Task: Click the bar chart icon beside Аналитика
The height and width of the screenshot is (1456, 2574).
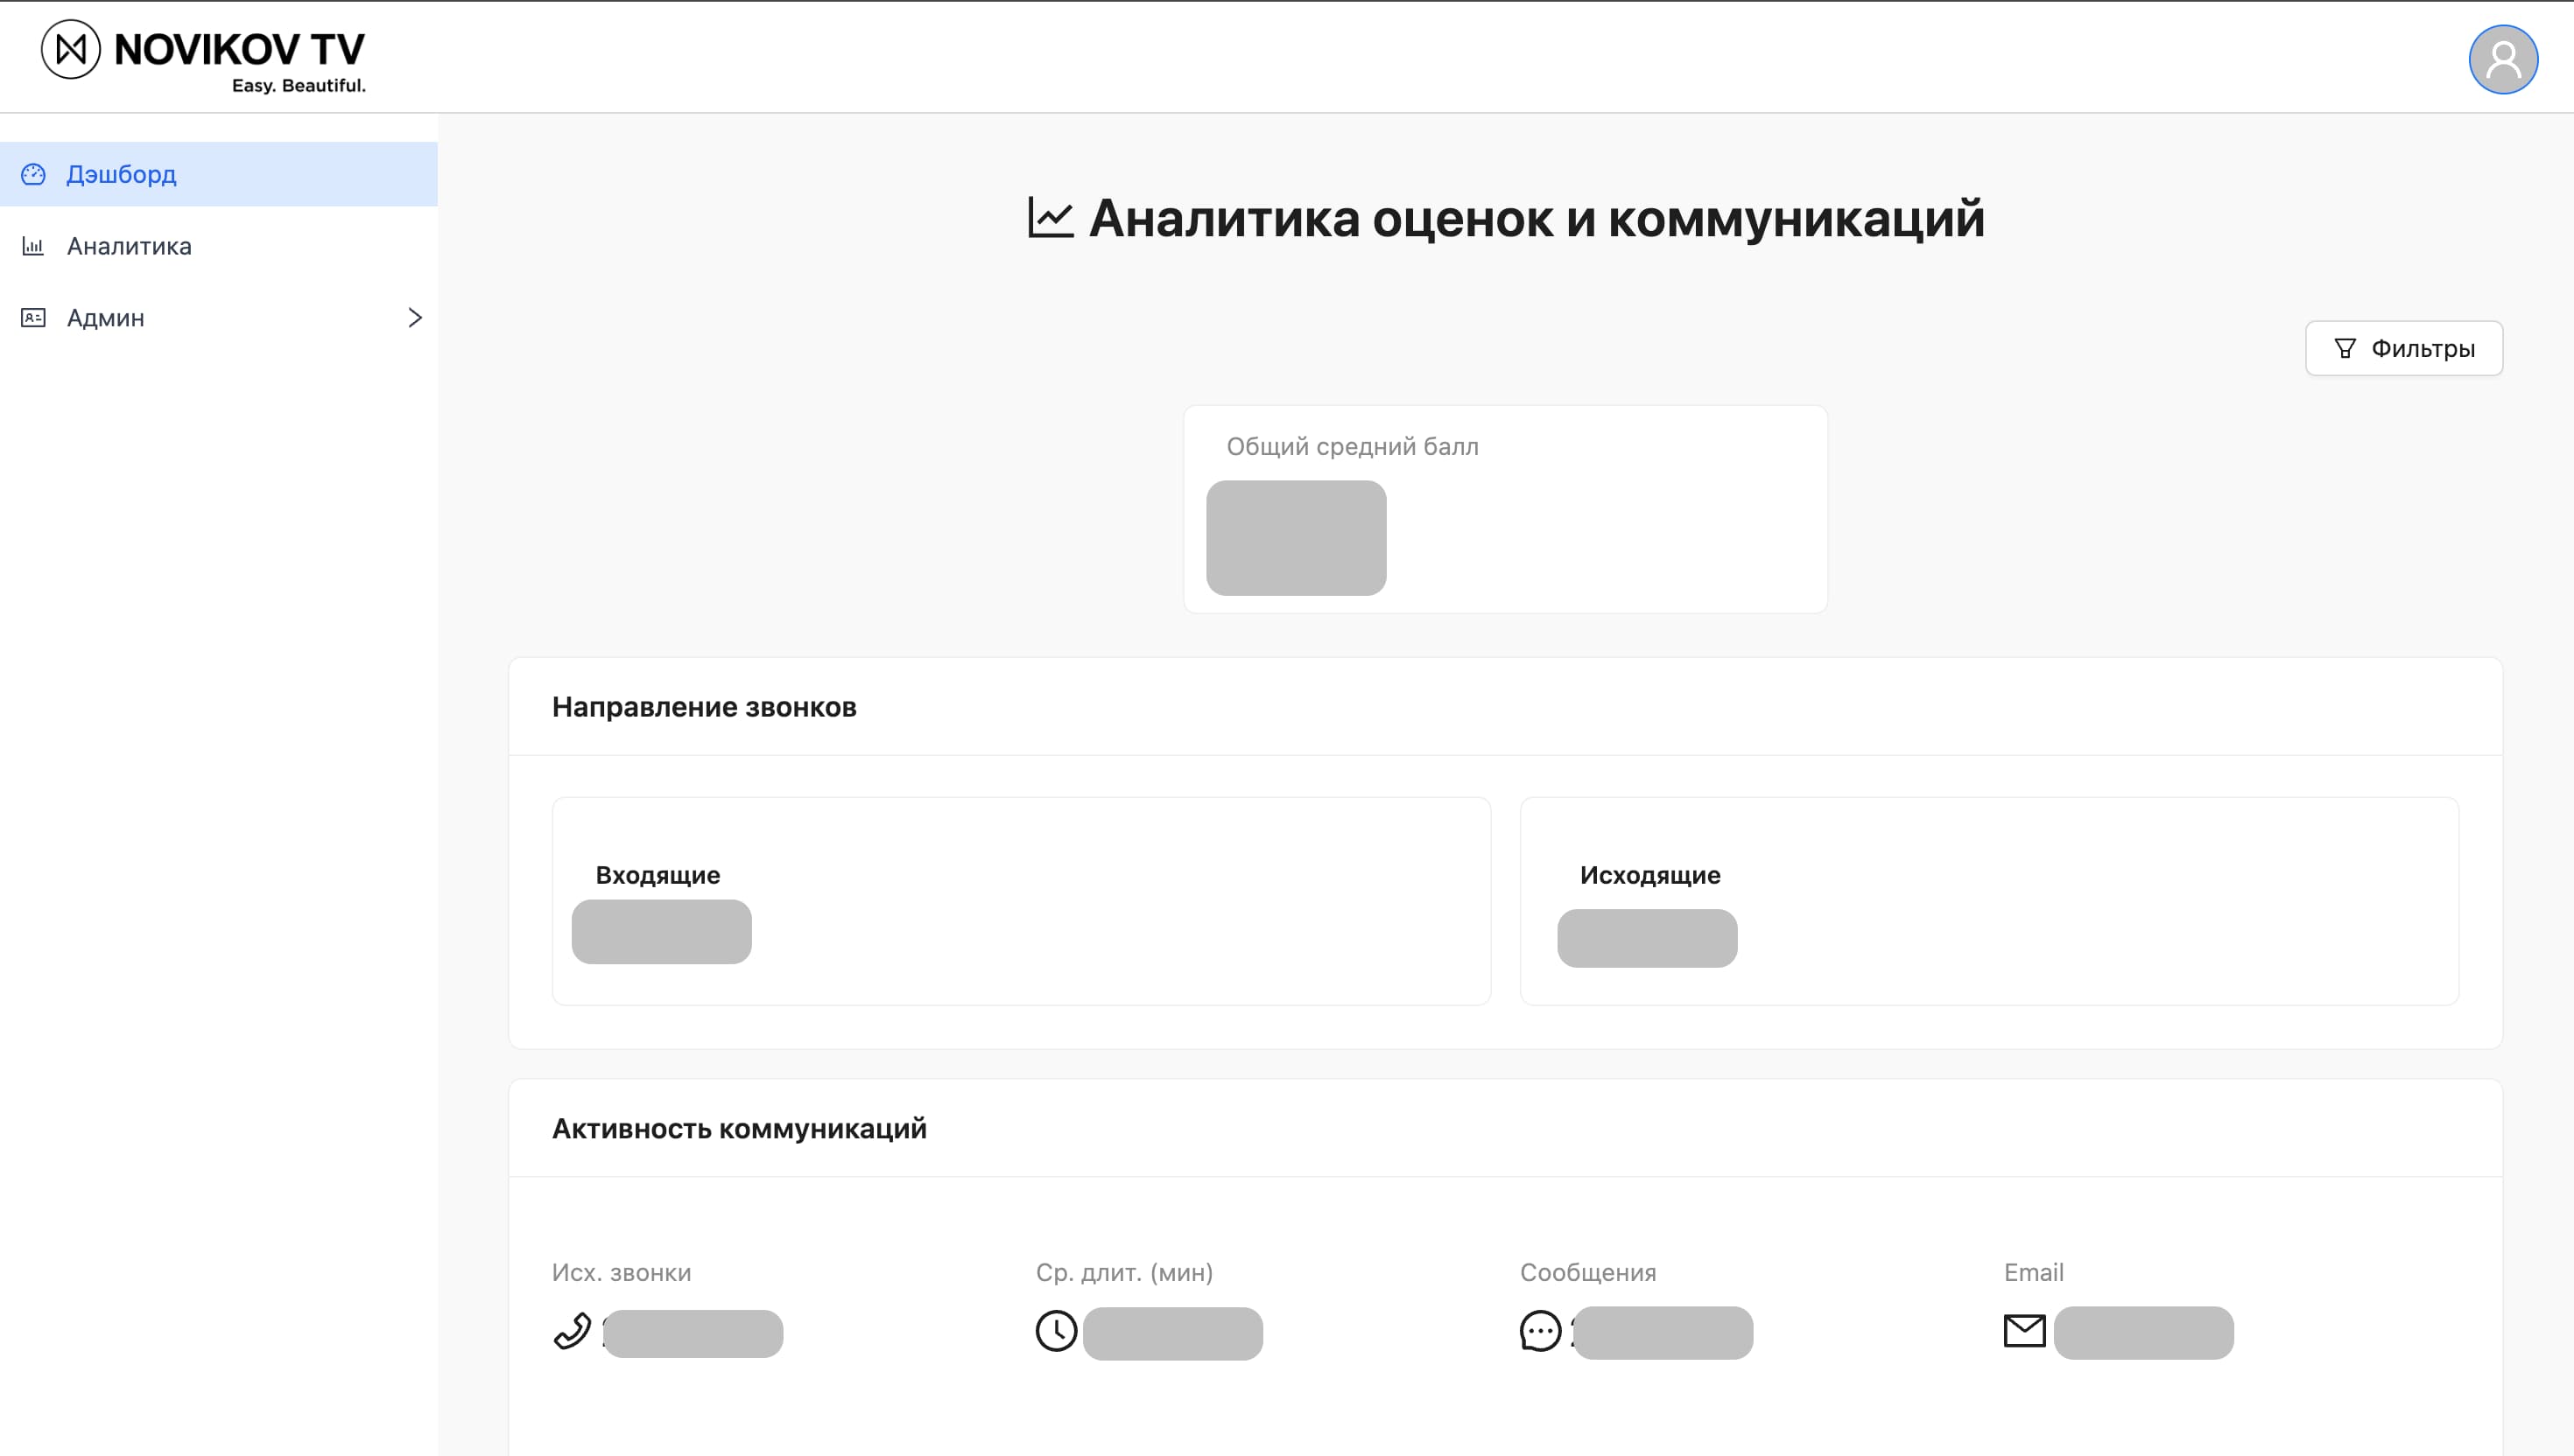Action: [x=34, y=246]
